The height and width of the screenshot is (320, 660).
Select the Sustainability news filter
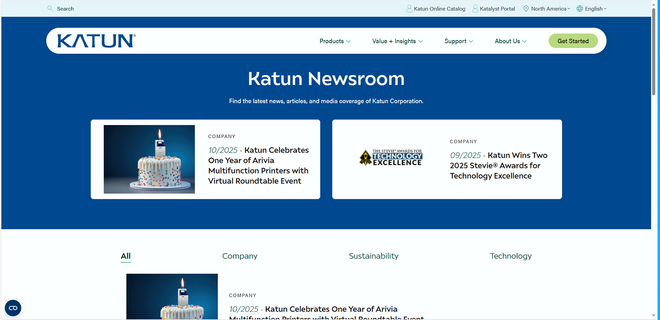(x=374, y=256)
